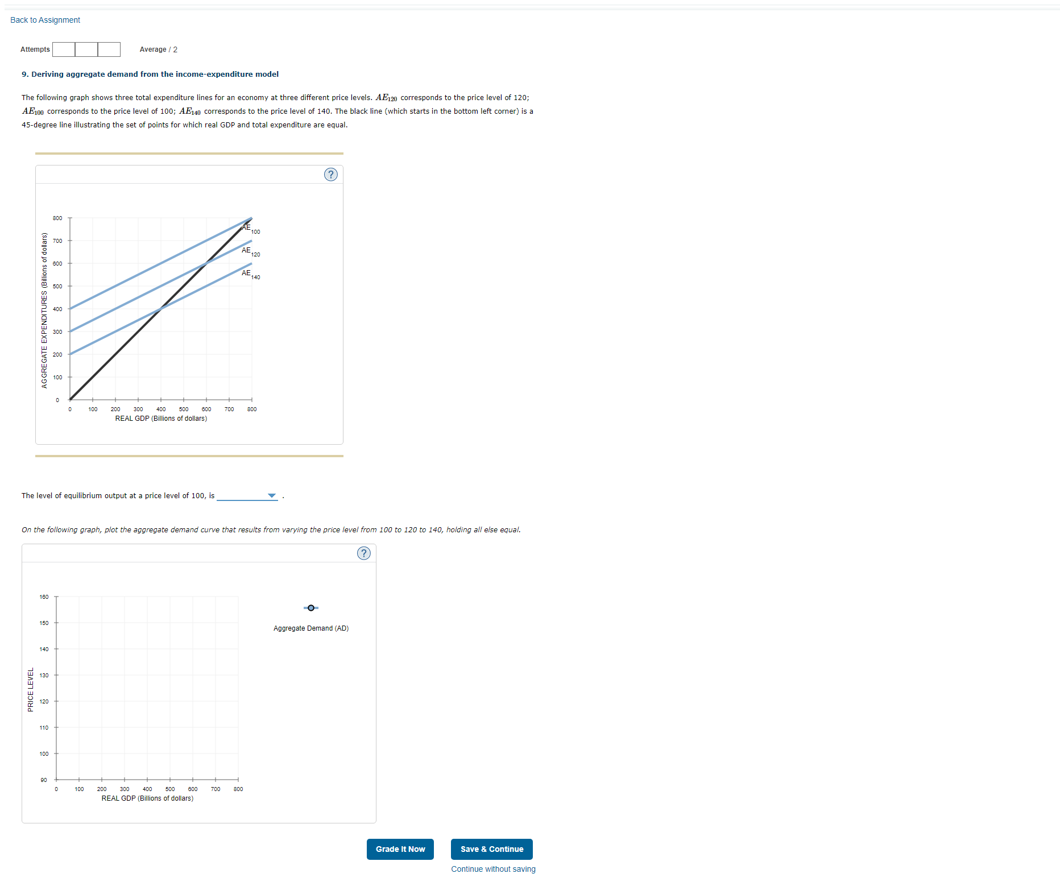This screenshot has height=886, width=1060.
Task: Select the Aggregate Demand (AD) curve tool
Action: click(310, 607)
